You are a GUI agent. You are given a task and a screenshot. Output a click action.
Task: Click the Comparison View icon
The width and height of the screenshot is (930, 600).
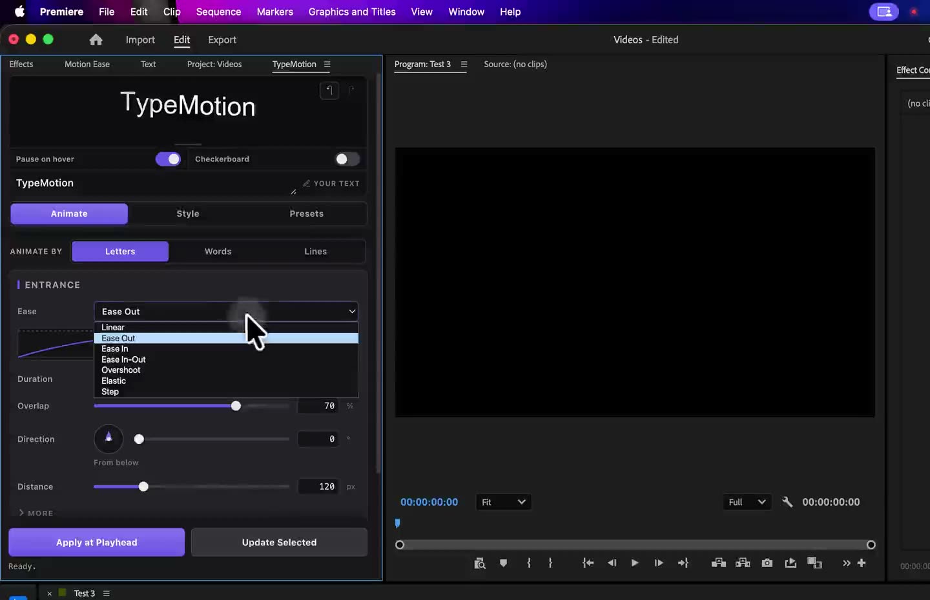point(814,563)
